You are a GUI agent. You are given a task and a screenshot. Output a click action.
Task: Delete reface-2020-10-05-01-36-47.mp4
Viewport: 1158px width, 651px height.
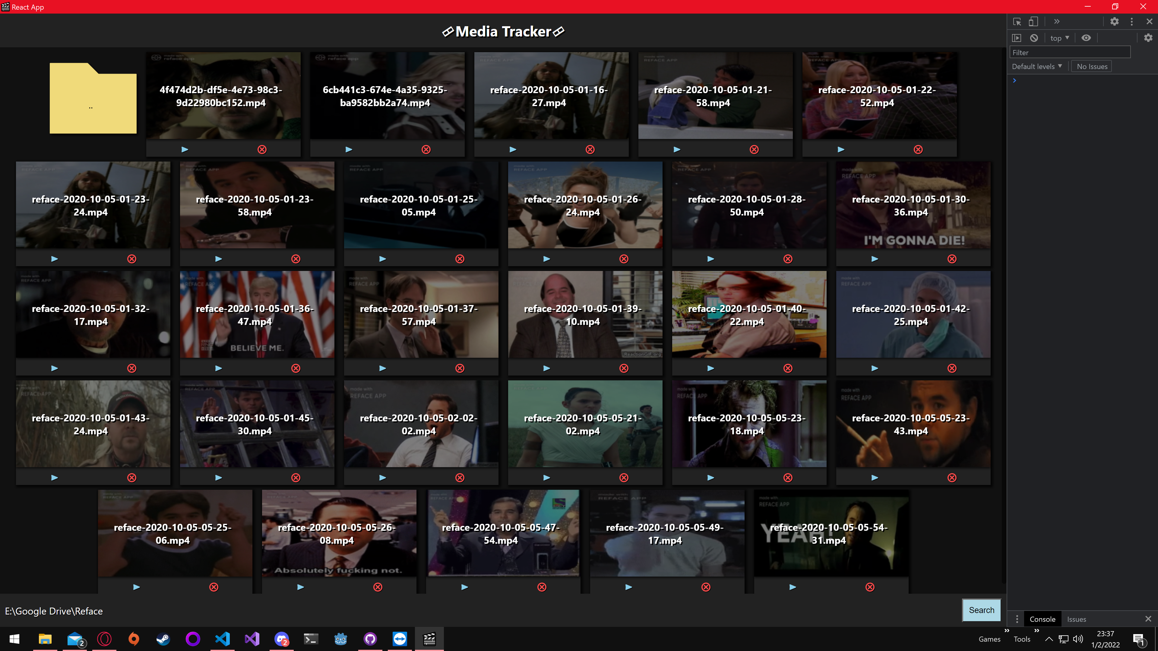pyautogui.click(x=296, y=368)
